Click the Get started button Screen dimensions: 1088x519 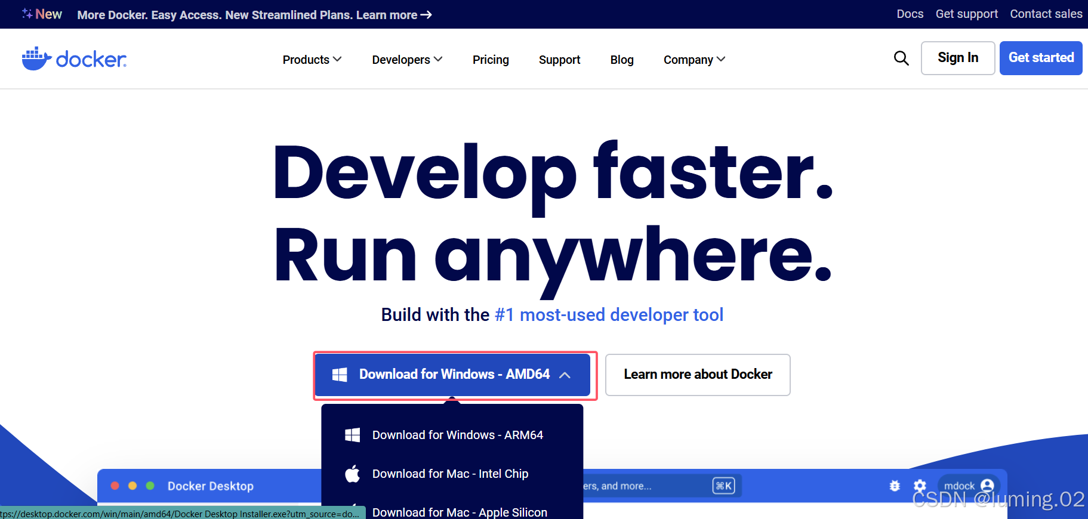(1041, 58)
